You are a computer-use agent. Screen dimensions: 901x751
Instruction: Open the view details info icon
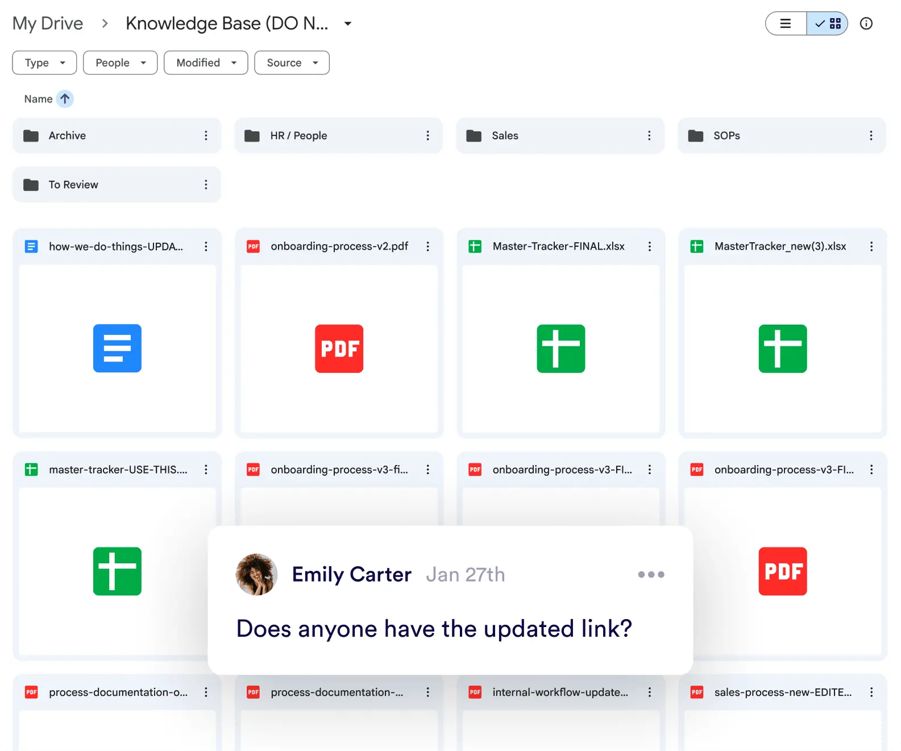pyautogui.click(x=866, y=23)
